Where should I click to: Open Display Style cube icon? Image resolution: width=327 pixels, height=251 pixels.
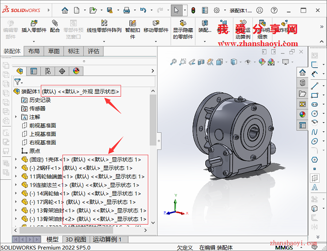(x=234, y=62)
